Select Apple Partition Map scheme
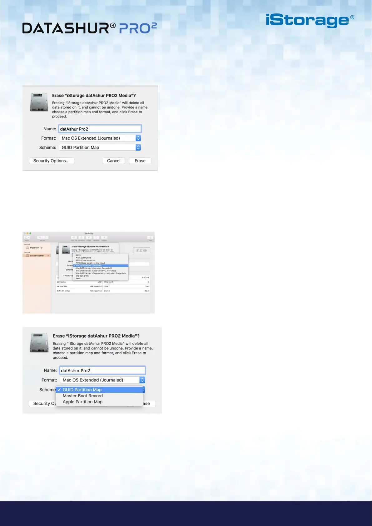This screenshot has height=526, width=372. click(x=99, y=402)
